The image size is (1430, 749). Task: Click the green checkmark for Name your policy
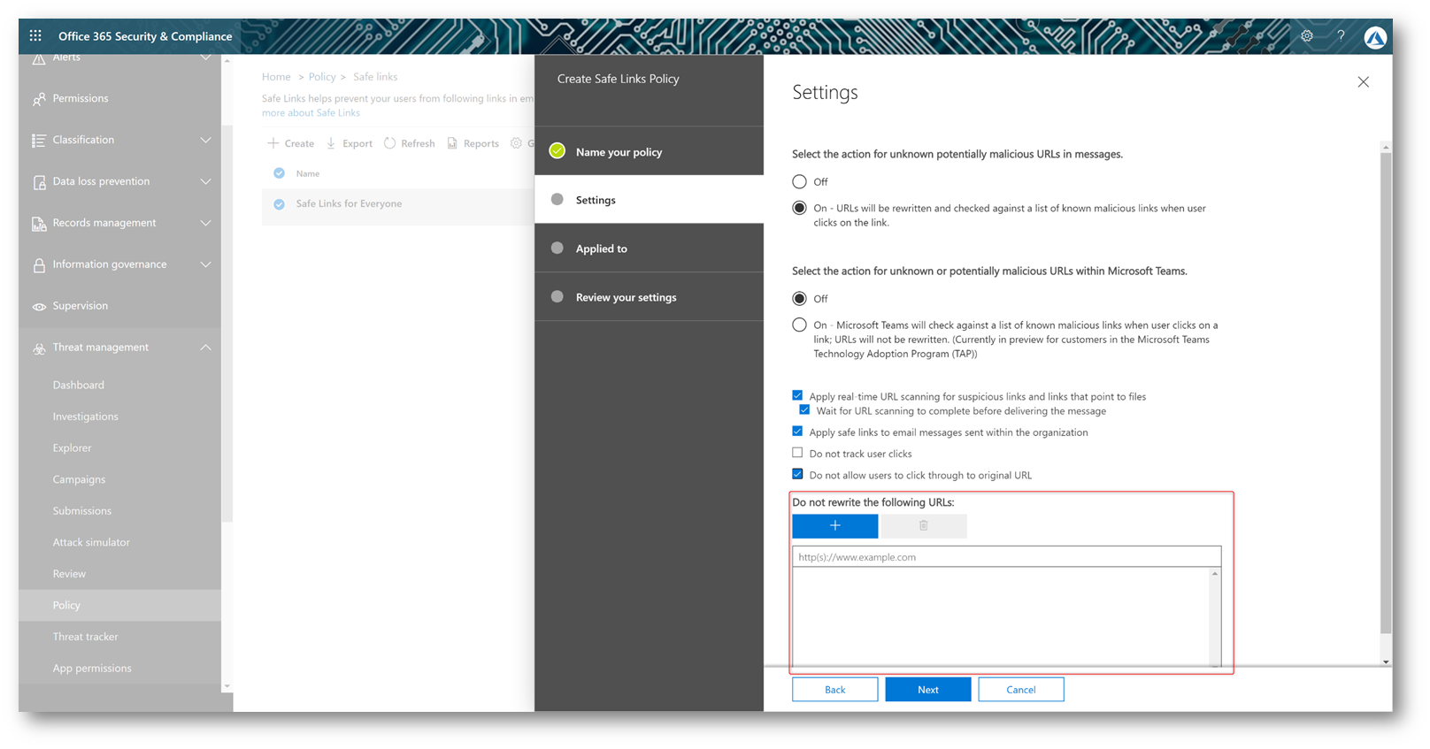(557, 150)
